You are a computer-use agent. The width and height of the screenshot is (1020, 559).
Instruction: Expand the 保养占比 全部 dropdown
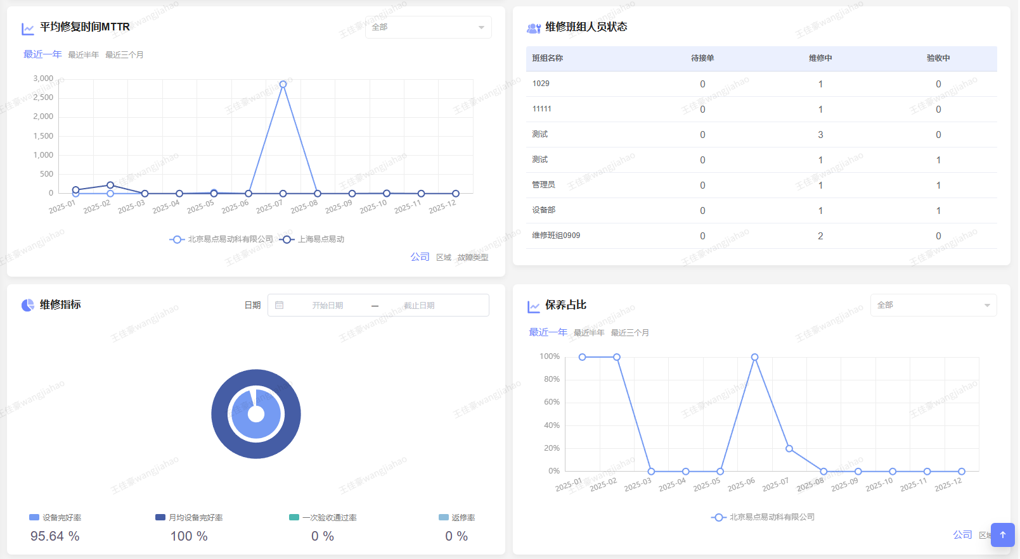[x=933, y=305]
